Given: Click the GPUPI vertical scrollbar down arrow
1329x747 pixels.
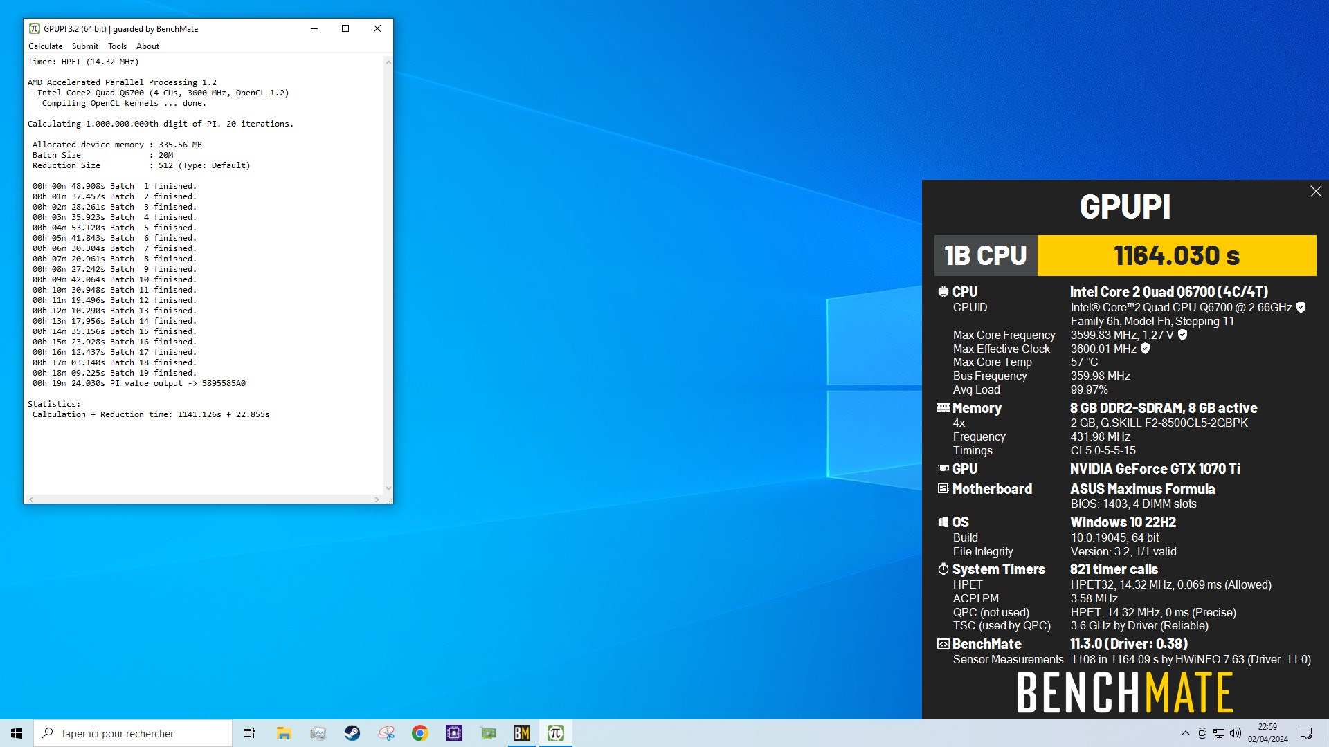Looking at the screenshot, I should point(388,488).
